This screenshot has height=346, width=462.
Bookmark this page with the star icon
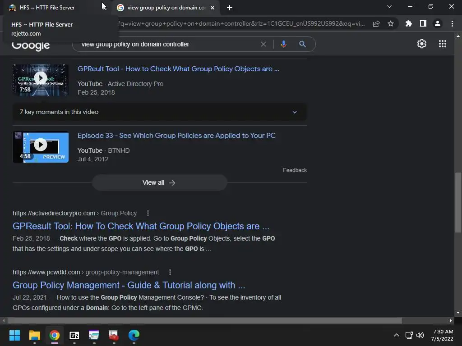[390, 24]
